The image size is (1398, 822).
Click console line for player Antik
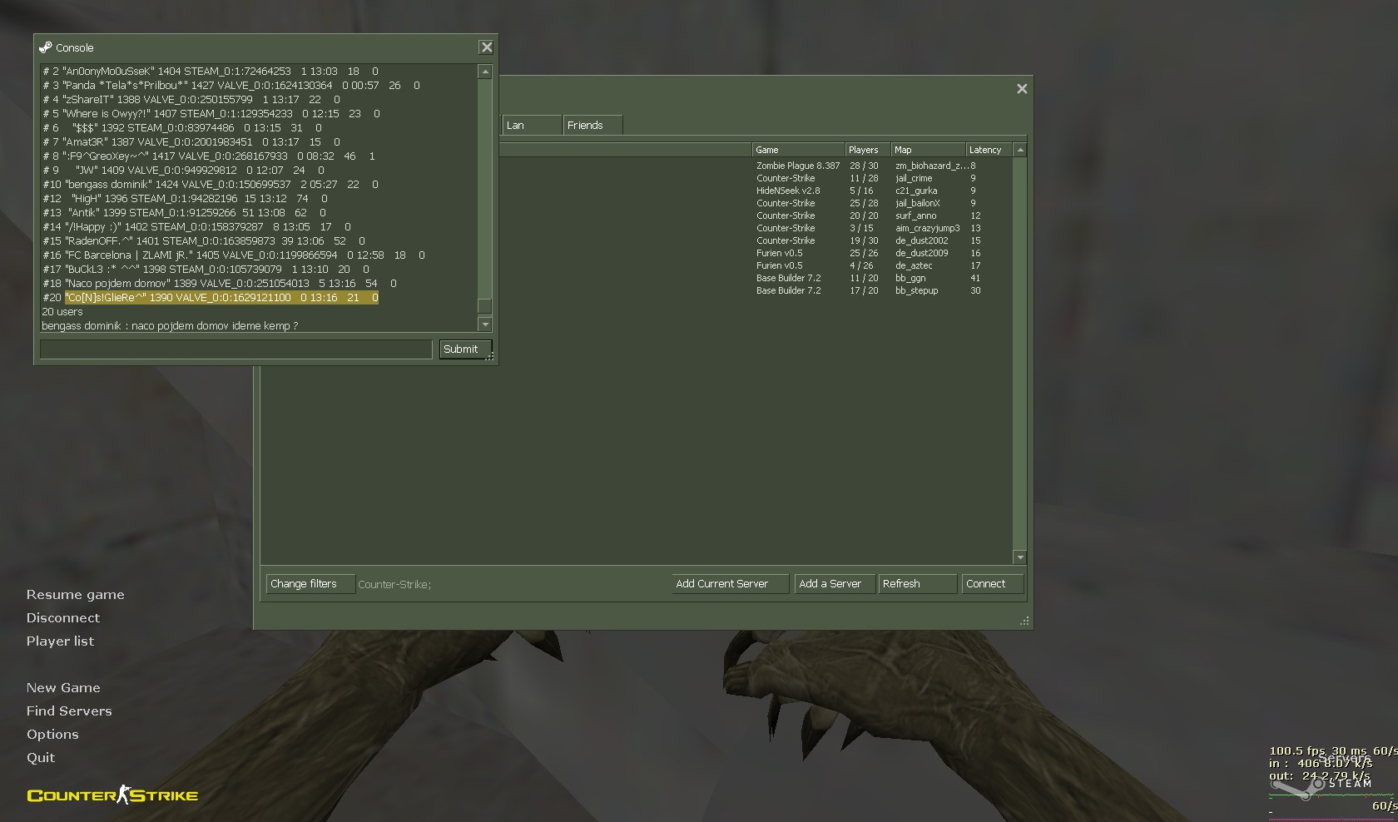[184, 213]
